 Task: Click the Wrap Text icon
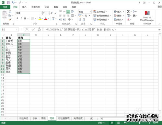click(x=72, y=12)
